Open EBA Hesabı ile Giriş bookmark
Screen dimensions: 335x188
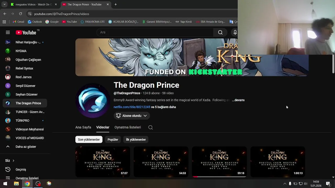click(x=211, y=22)
